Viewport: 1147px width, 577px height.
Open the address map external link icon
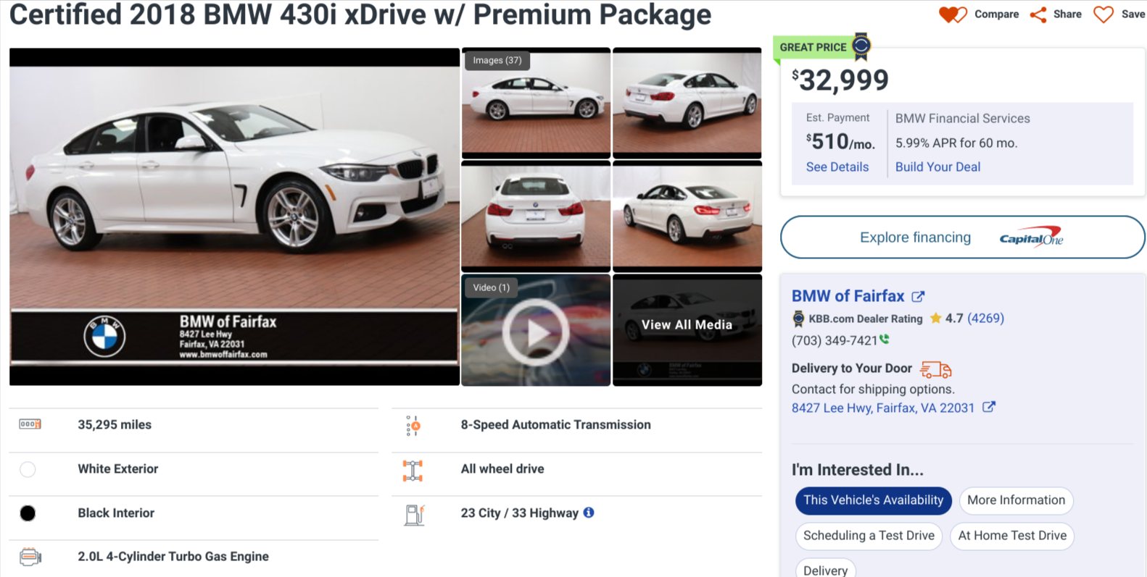coord(988,408)
